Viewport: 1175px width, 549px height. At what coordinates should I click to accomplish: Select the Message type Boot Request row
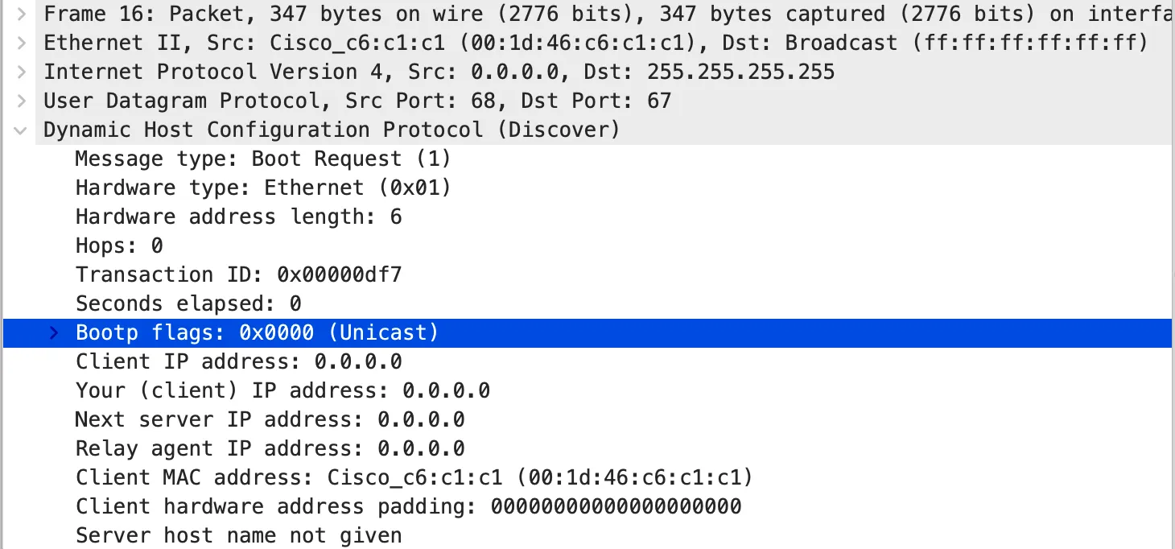coord(262,159)
